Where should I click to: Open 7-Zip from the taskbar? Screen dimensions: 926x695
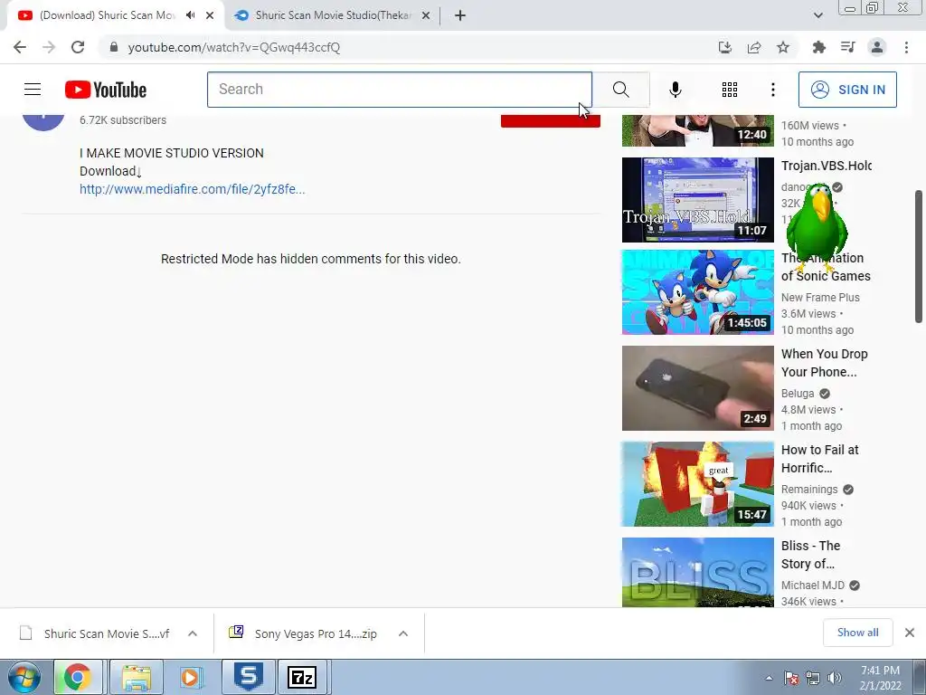coord(302,677)
